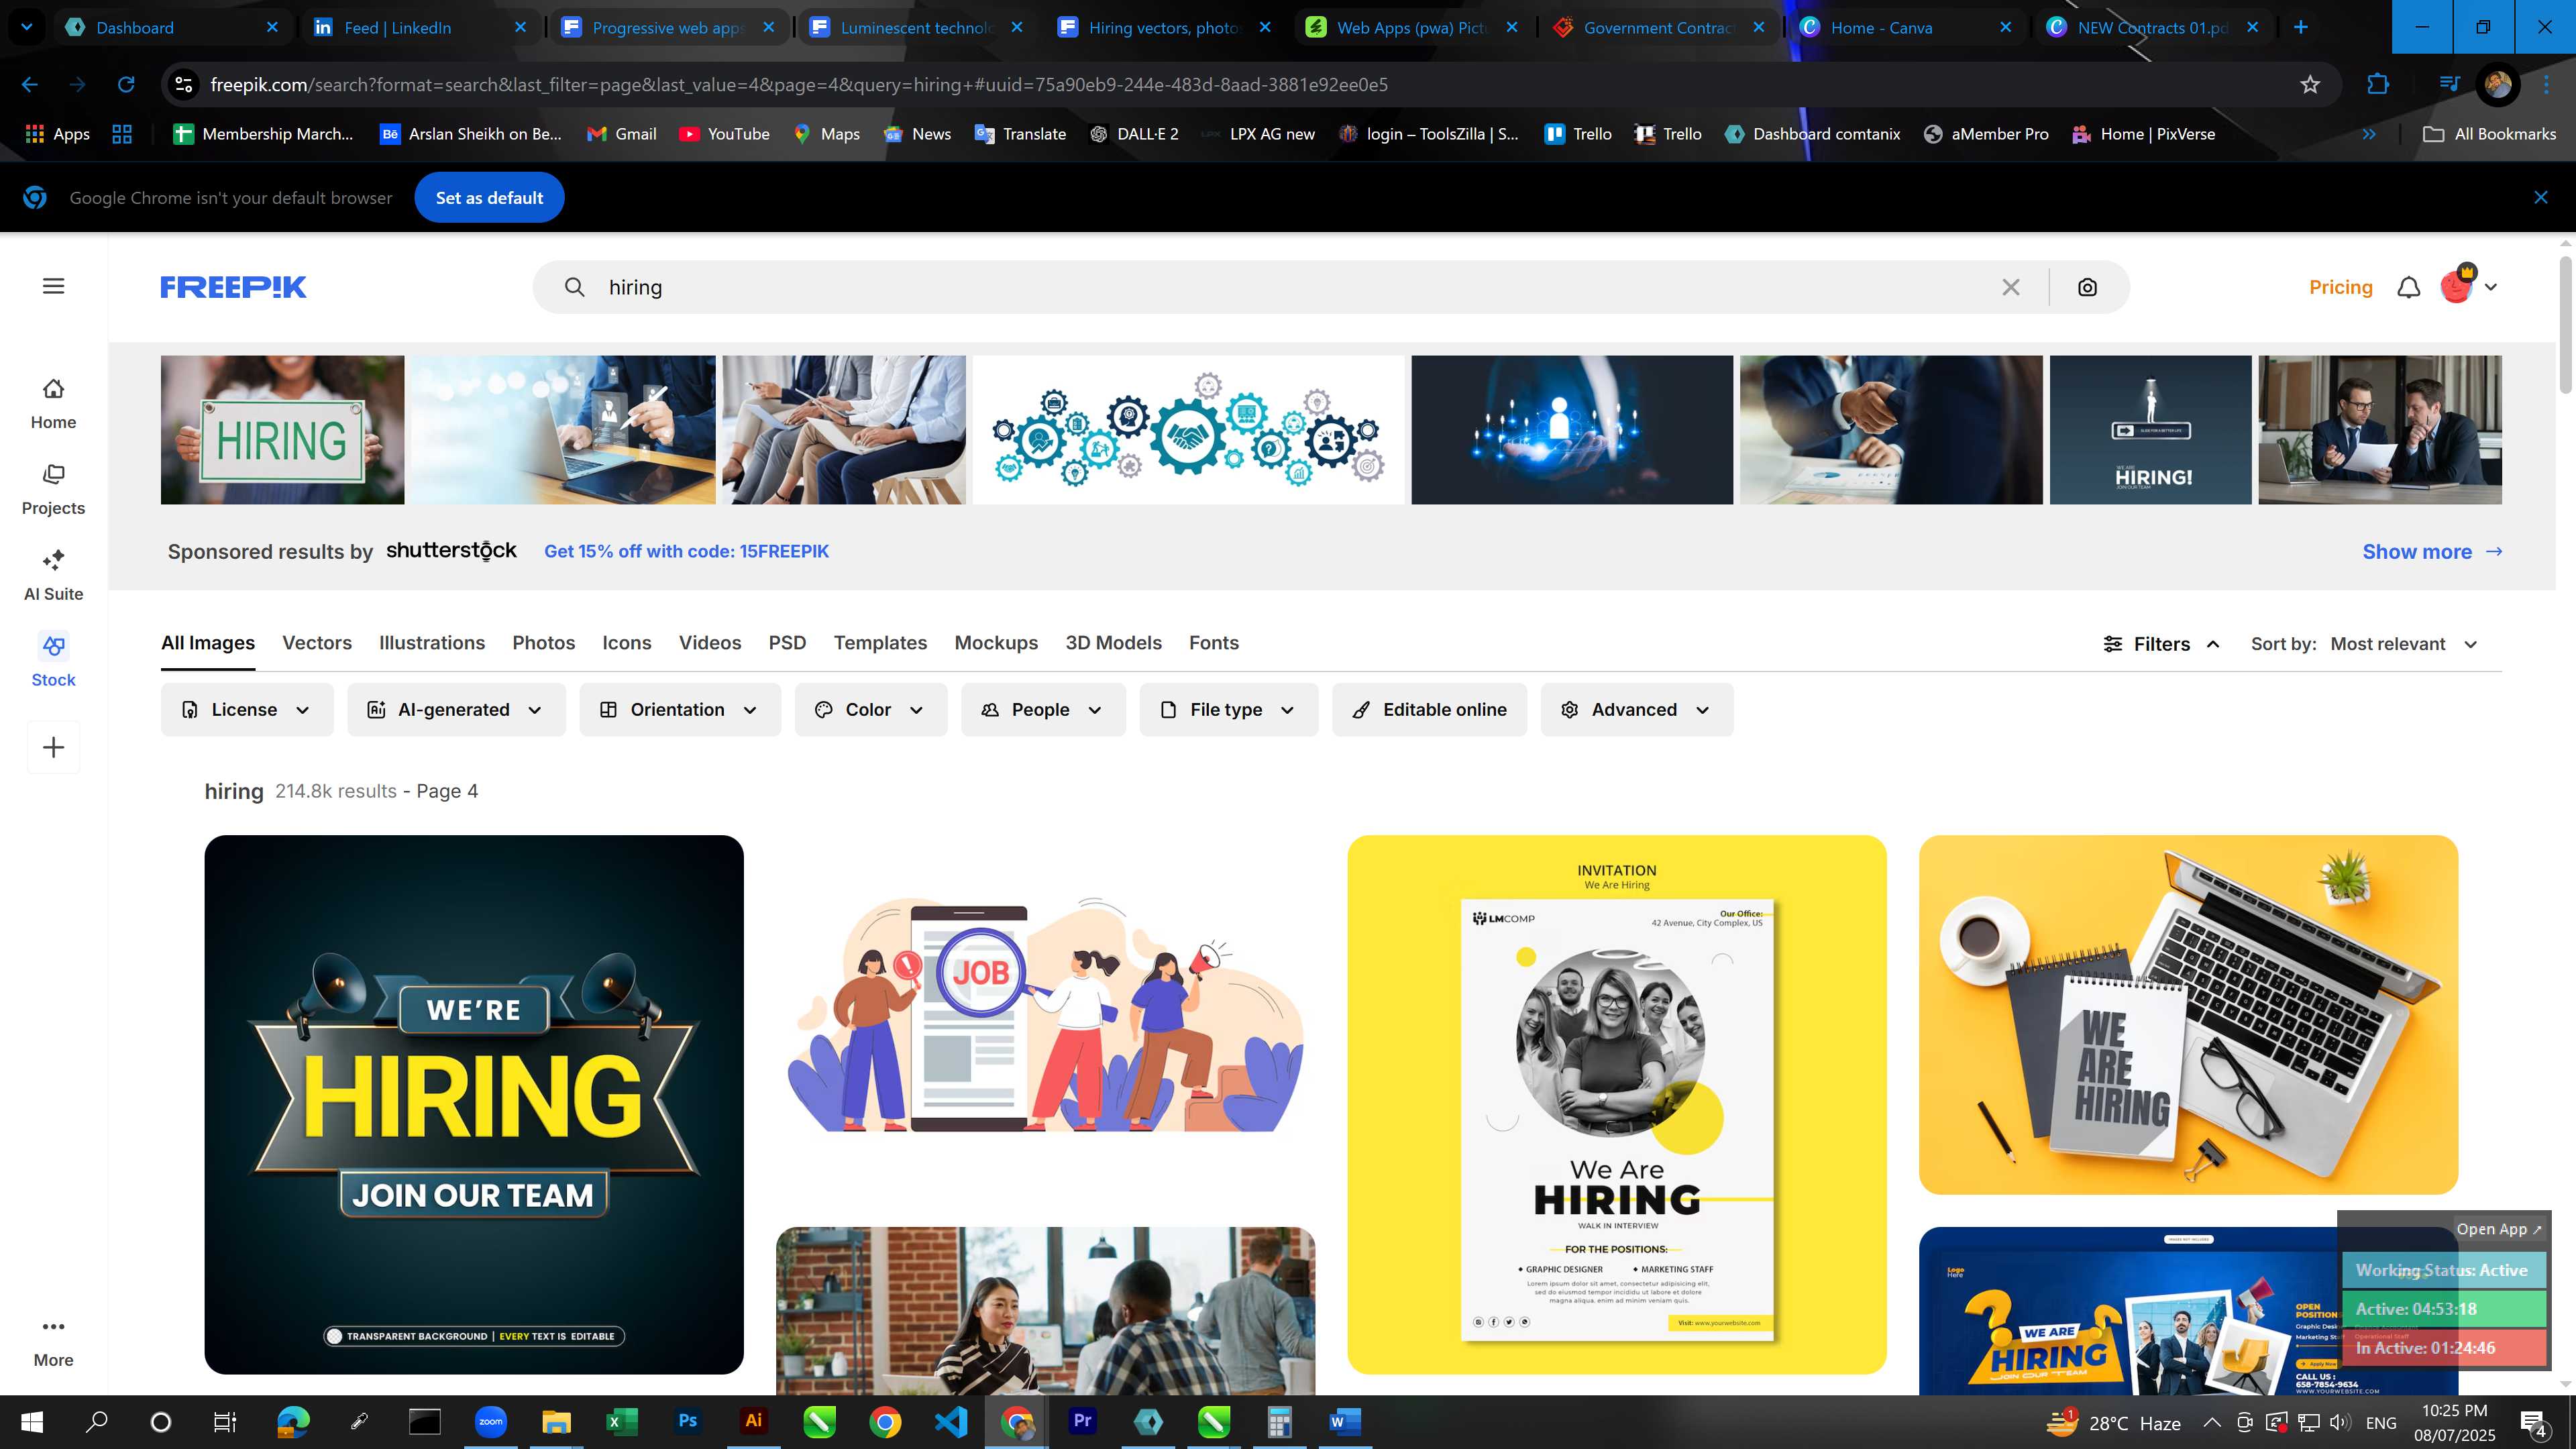Click the plus icon in sidebar

pyautogui.click(x=53, y=747)
